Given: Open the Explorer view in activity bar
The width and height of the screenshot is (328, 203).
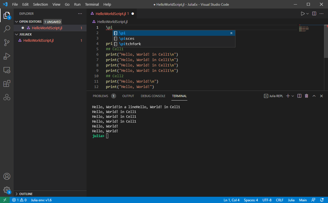Looking at the screenshot, I should pyautogui.click(x=7, y=16).
